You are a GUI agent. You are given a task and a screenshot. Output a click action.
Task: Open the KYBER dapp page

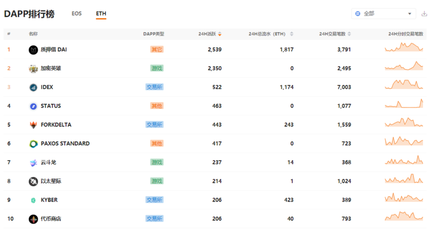49,200
